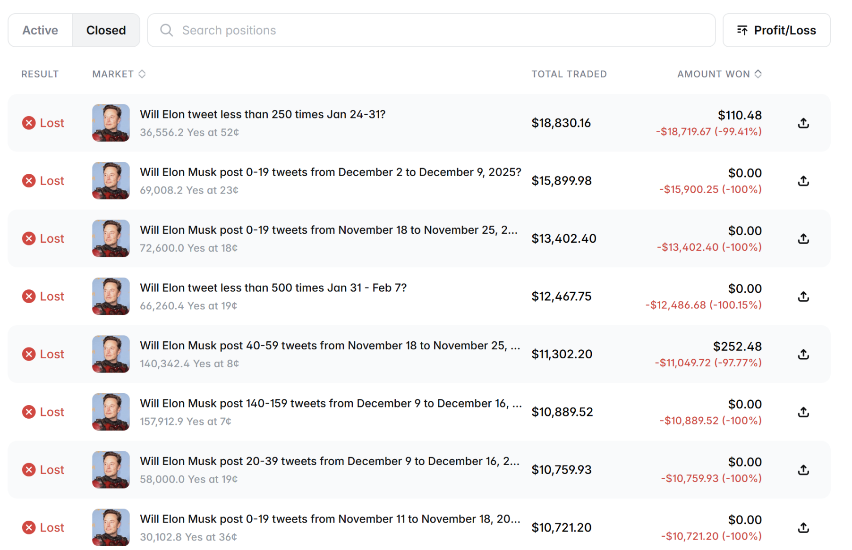Screen dimensions: 852x550
Task: Share the December 2 to December 9 position
Action: coord(803,181)
